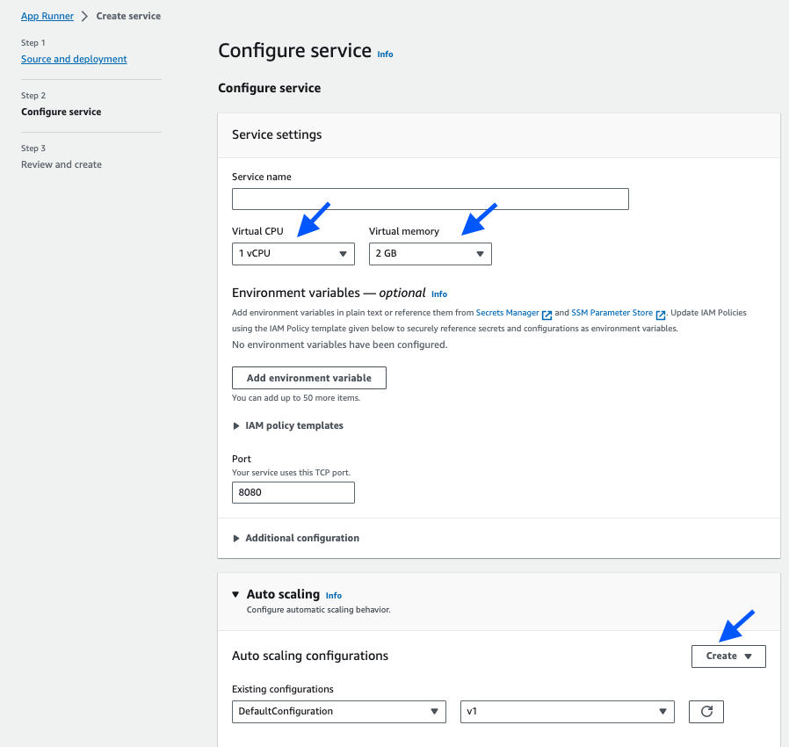
Task: Open the Virtual CPU dropdown
Action: click(293, 254)
